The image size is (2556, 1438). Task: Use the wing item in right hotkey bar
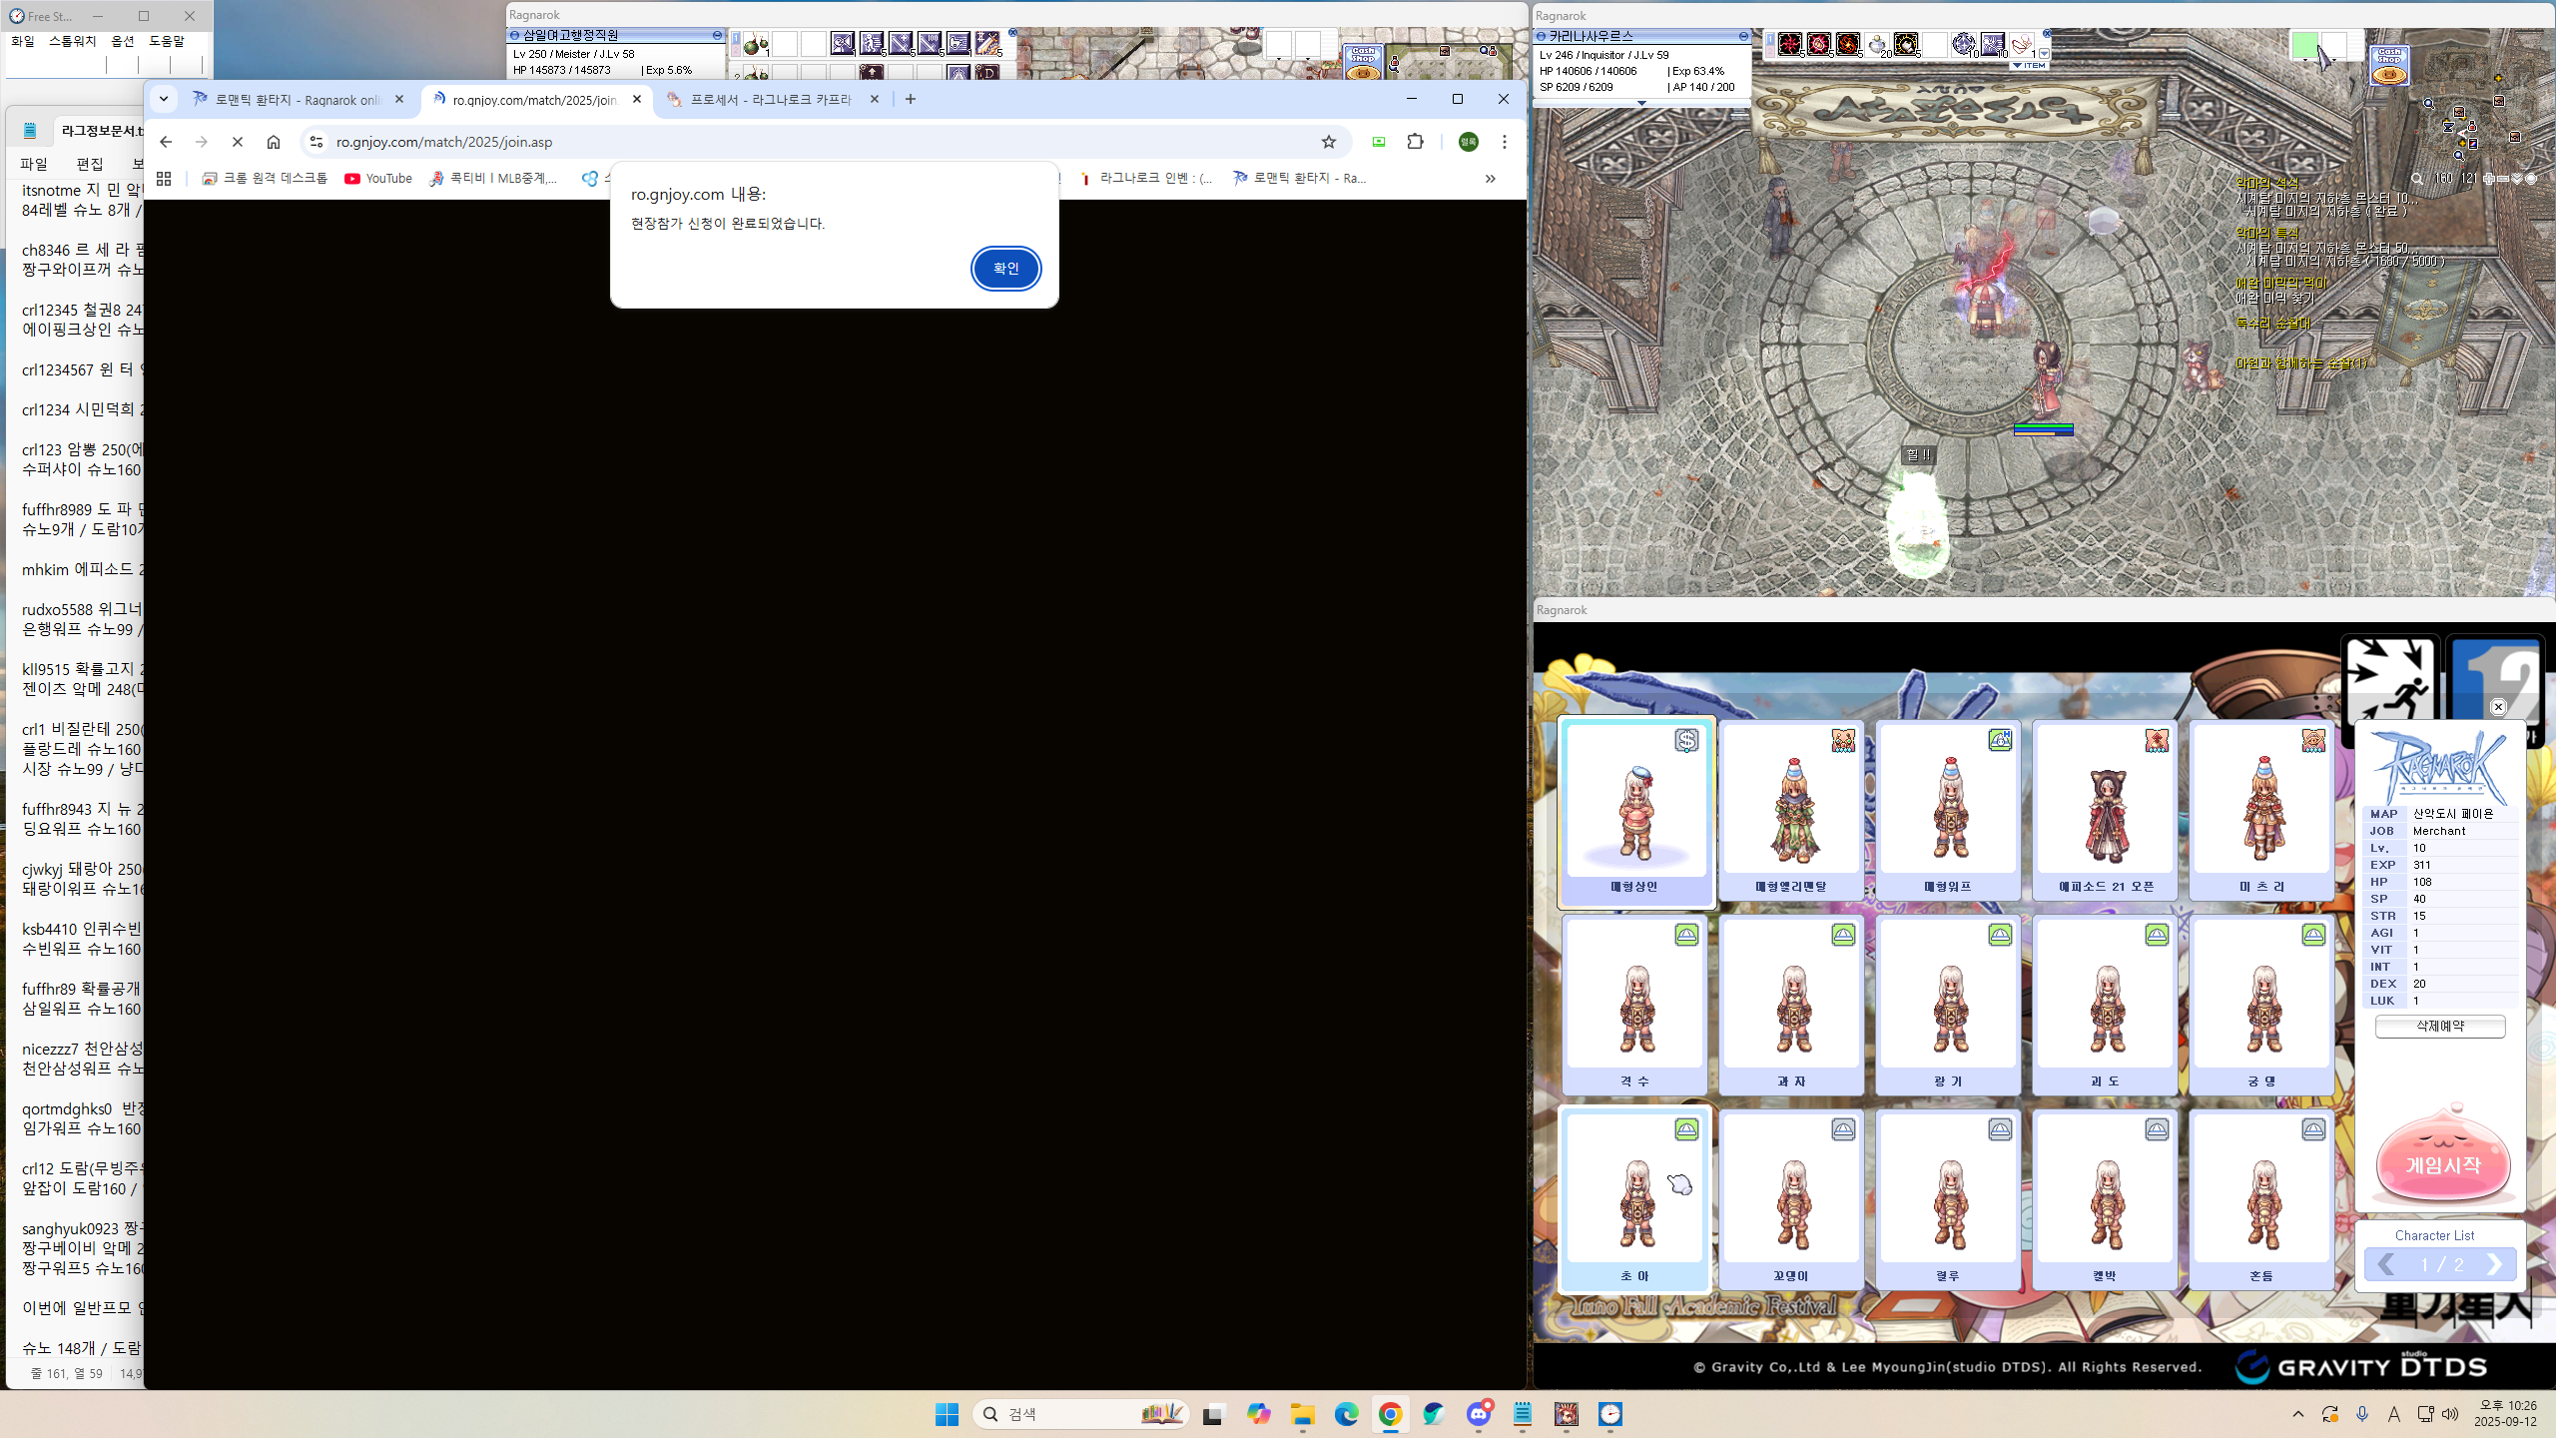click(x=2022, y=44)
